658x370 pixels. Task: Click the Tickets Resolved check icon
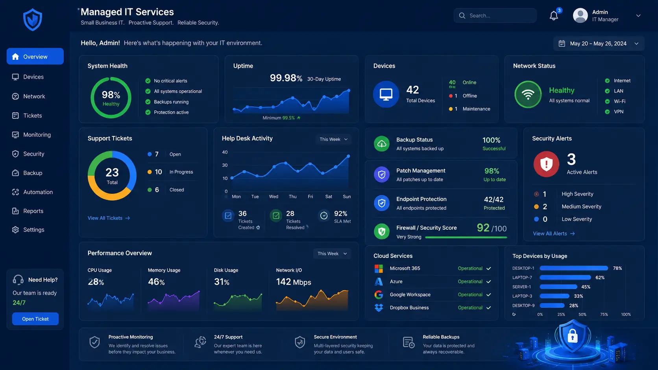coord(276,215)
